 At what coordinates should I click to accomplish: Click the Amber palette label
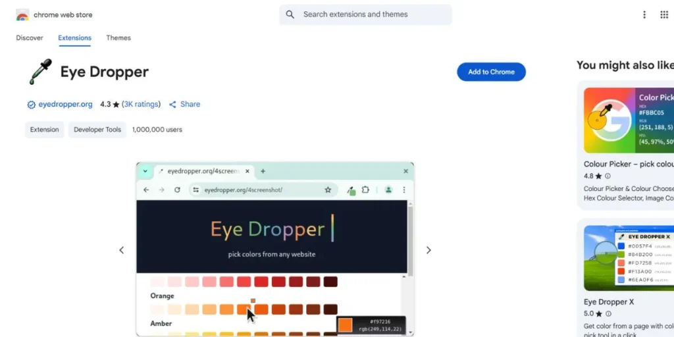pos(161,323)
